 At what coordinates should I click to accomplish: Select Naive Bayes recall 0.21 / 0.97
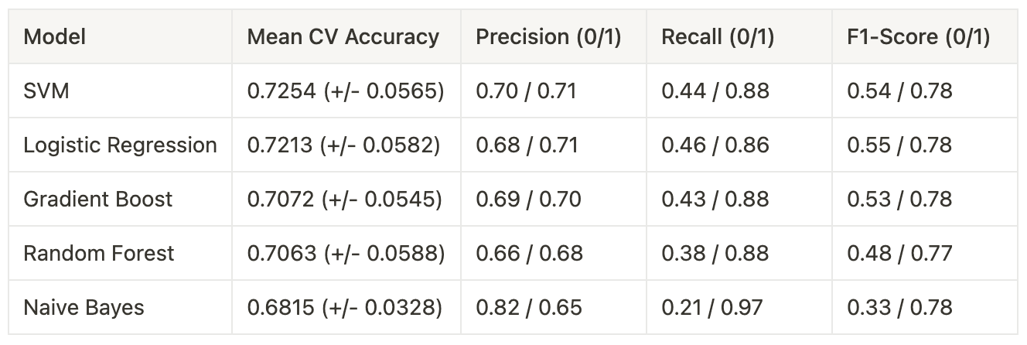(x=711, y=307)
